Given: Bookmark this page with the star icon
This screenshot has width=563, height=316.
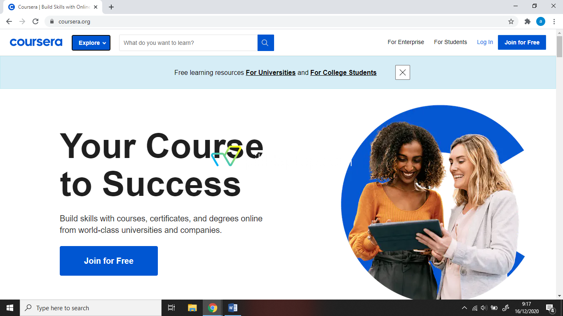Looking at the screenshot, I should (511, 21).
